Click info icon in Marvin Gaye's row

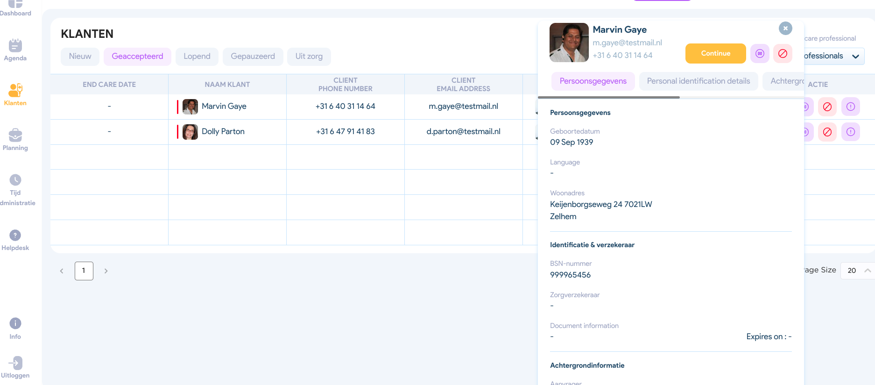850,107
